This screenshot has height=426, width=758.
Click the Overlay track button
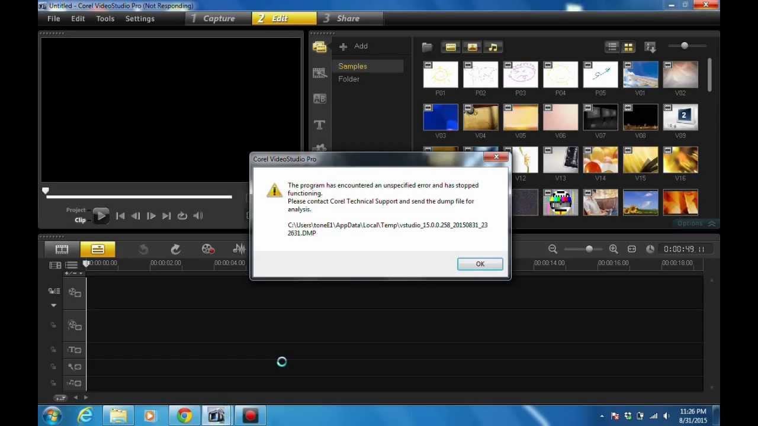[x=75, y=325]
